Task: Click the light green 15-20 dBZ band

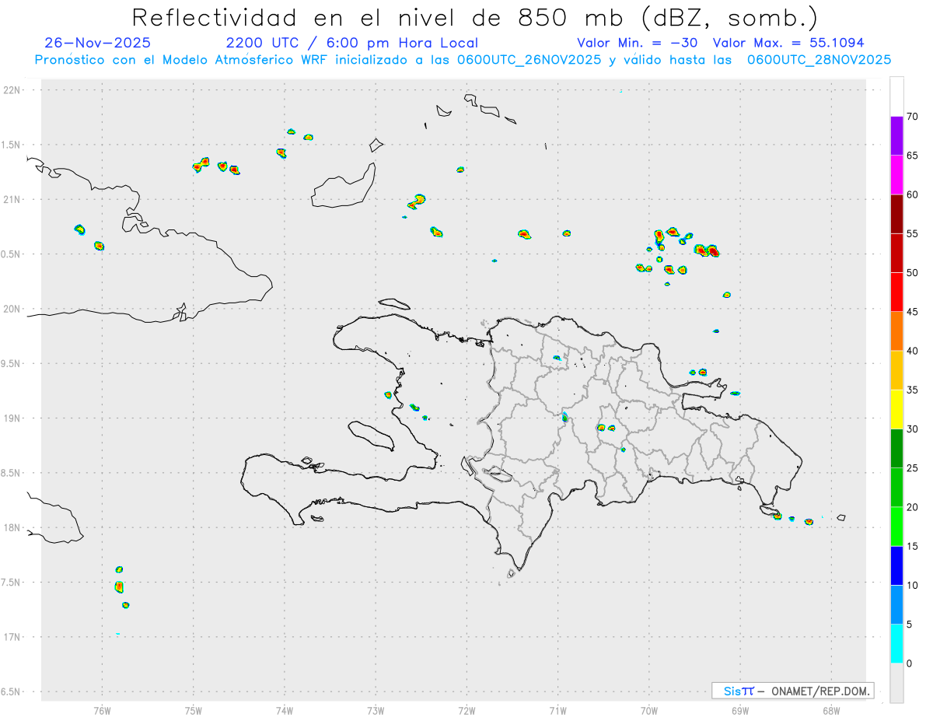Action: click(896, 527)
